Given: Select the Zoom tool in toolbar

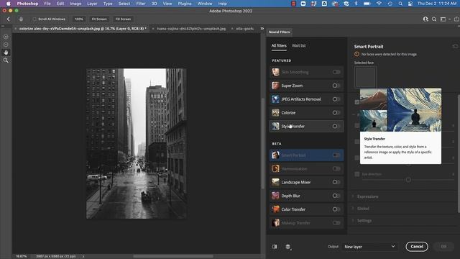Looking at the screenshot, I should coord(6,60).
